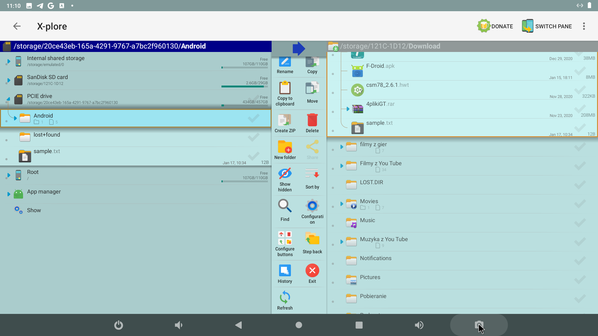Click Internal shared storage usage bar

point(244,68)
